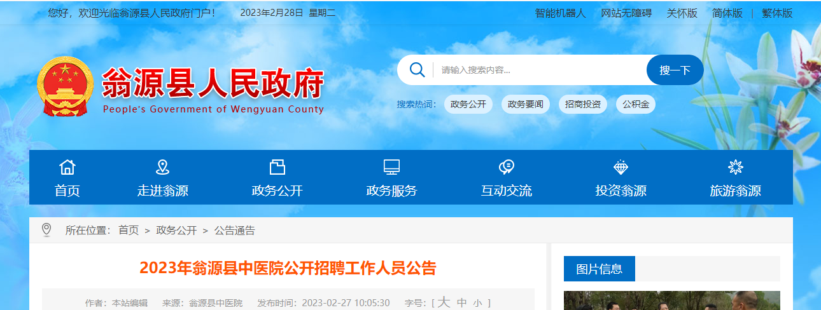Switch to 关怀版 mode

tap(682, 13)
